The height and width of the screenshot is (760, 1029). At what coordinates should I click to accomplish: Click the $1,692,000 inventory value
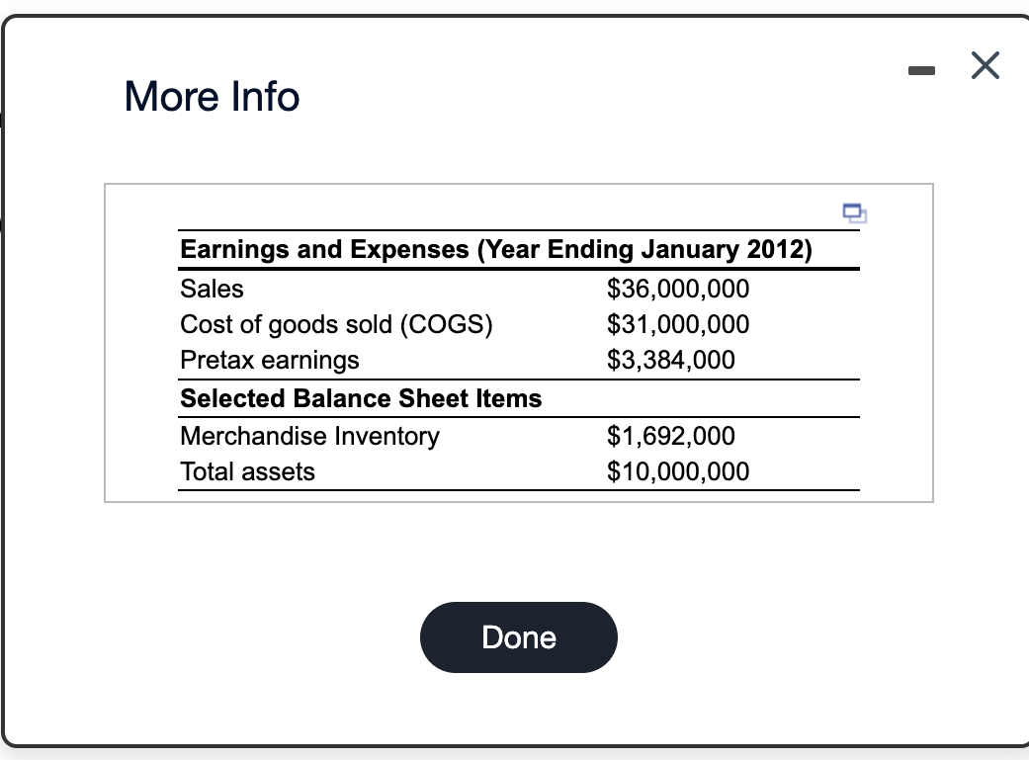coord(671,436)
